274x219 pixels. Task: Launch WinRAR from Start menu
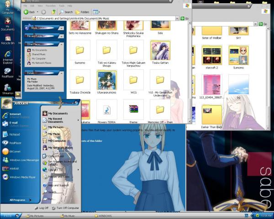[x=11, y=168]
